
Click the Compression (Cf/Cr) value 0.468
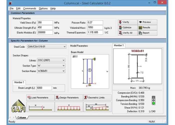tap(141, 93)
